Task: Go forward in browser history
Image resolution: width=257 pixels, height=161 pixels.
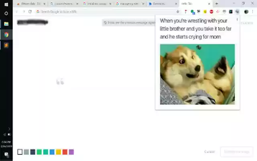Action: [x=24, y=12]
